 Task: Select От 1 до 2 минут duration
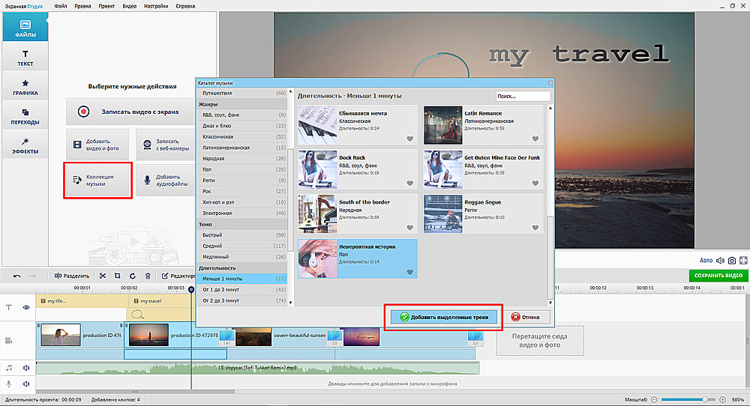point(242,289)
